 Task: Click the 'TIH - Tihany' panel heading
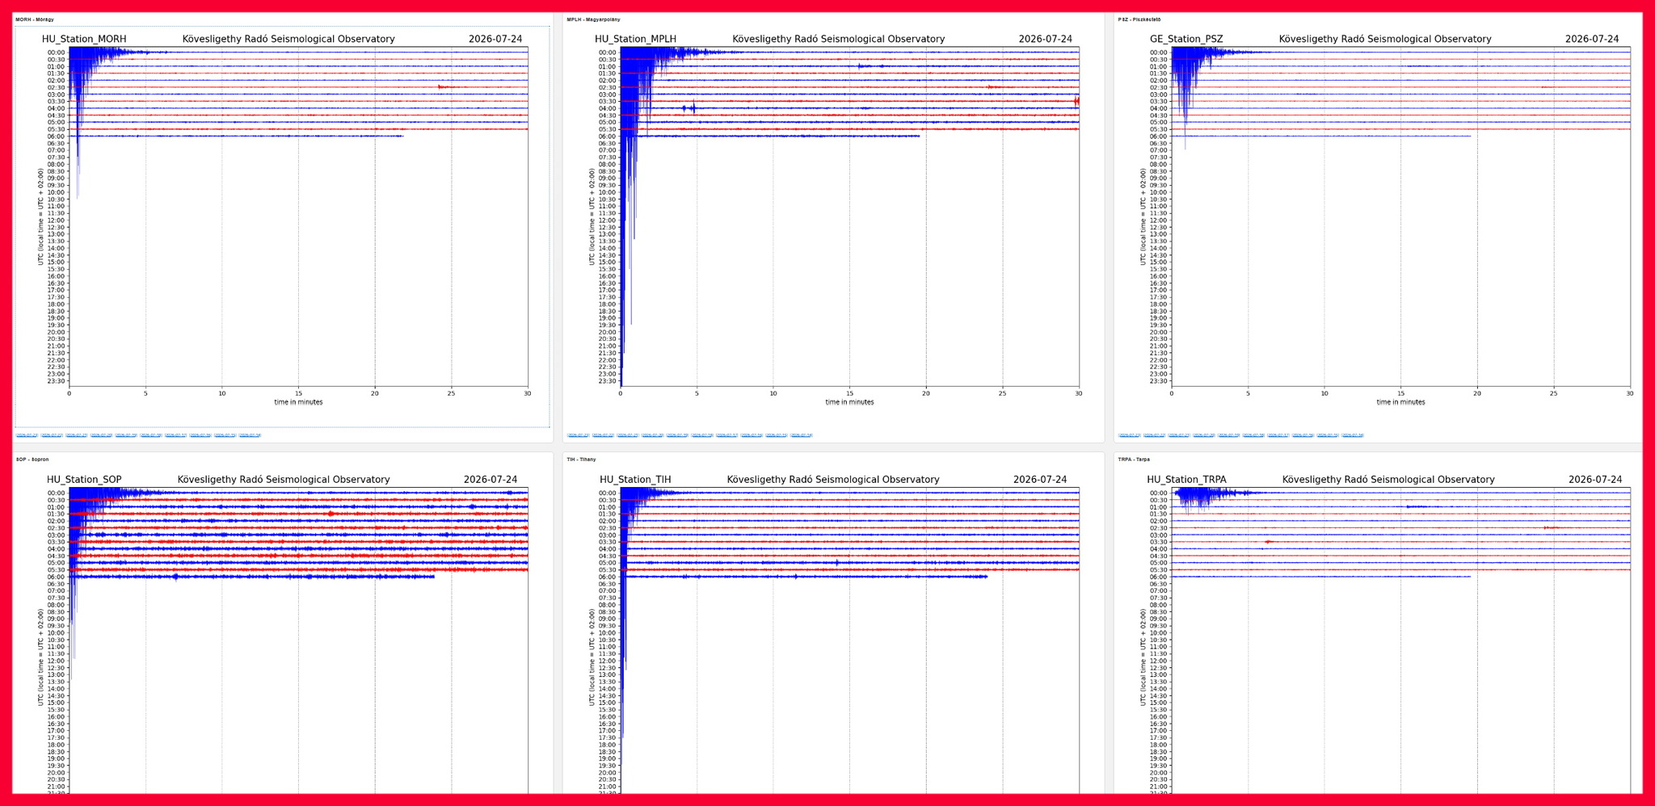[x=581, y=460]
